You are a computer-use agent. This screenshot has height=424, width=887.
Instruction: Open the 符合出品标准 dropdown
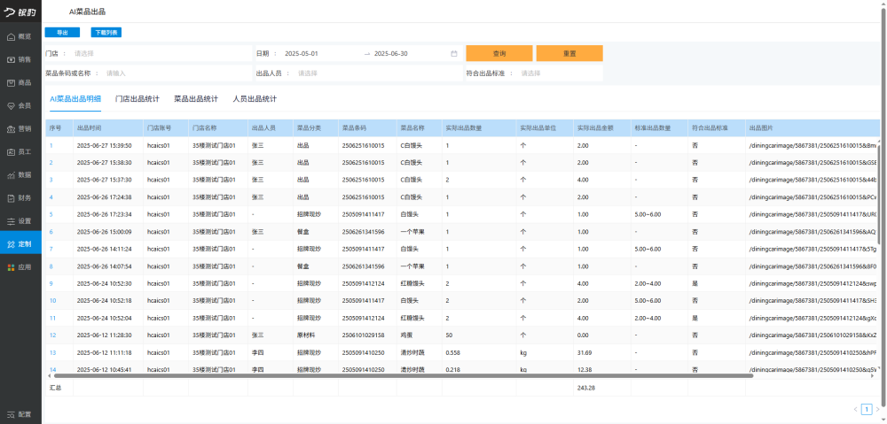click(x=560, y=73)
